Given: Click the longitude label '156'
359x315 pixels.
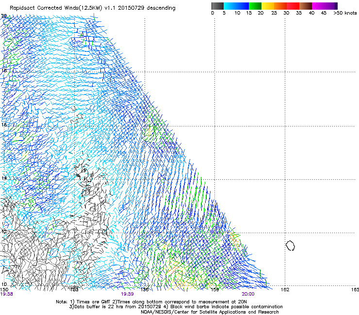Looking at the screenshot, I should tap(145, 290).
